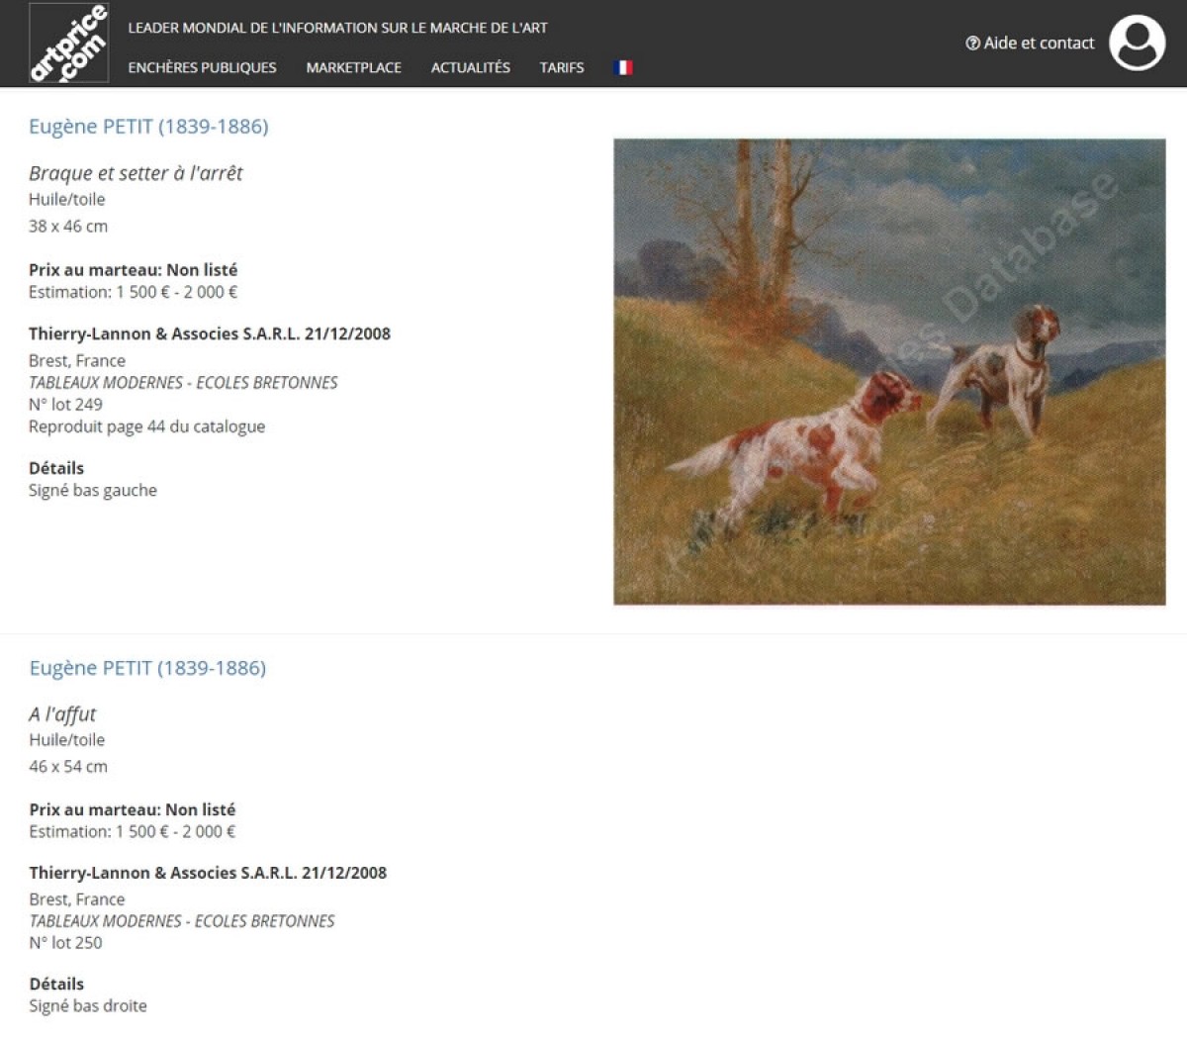This screenshot has height=1037, width=1187.
Task: Open the user account profile icon
Action: (x=1137, y=43)
